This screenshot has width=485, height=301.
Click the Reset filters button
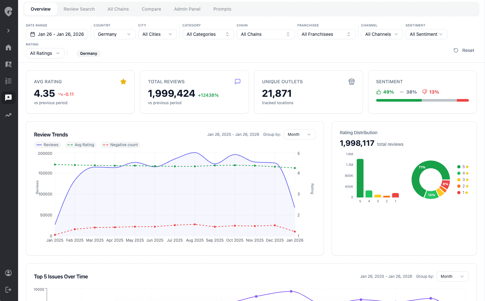pos(464,50)
